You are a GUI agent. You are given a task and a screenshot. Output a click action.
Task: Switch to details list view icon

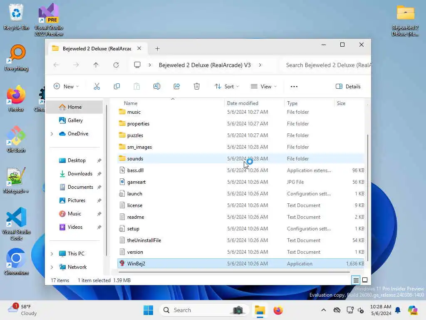356,280
